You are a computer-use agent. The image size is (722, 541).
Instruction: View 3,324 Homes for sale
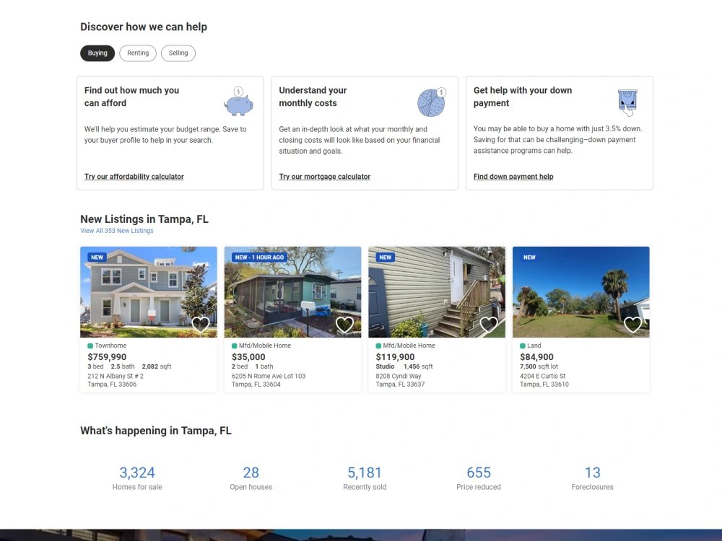[137, 478]
